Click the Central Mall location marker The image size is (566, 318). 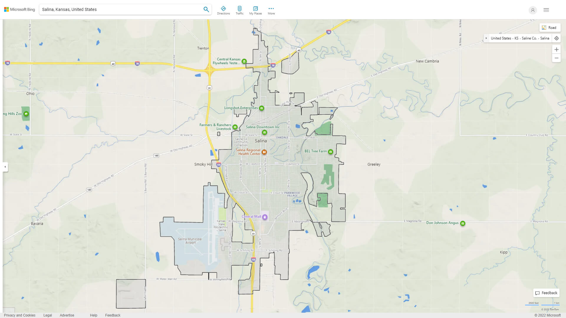point(265,216)
